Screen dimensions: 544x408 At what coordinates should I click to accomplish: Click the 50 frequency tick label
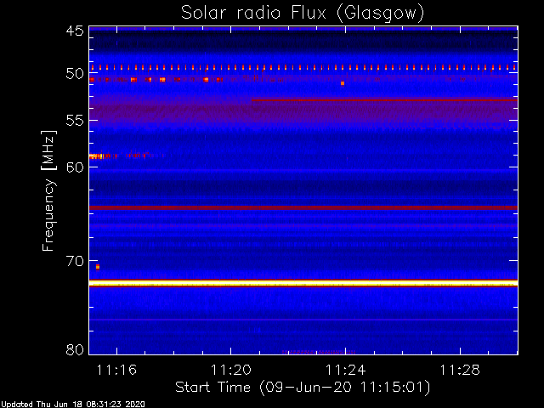tap(75, 74)
